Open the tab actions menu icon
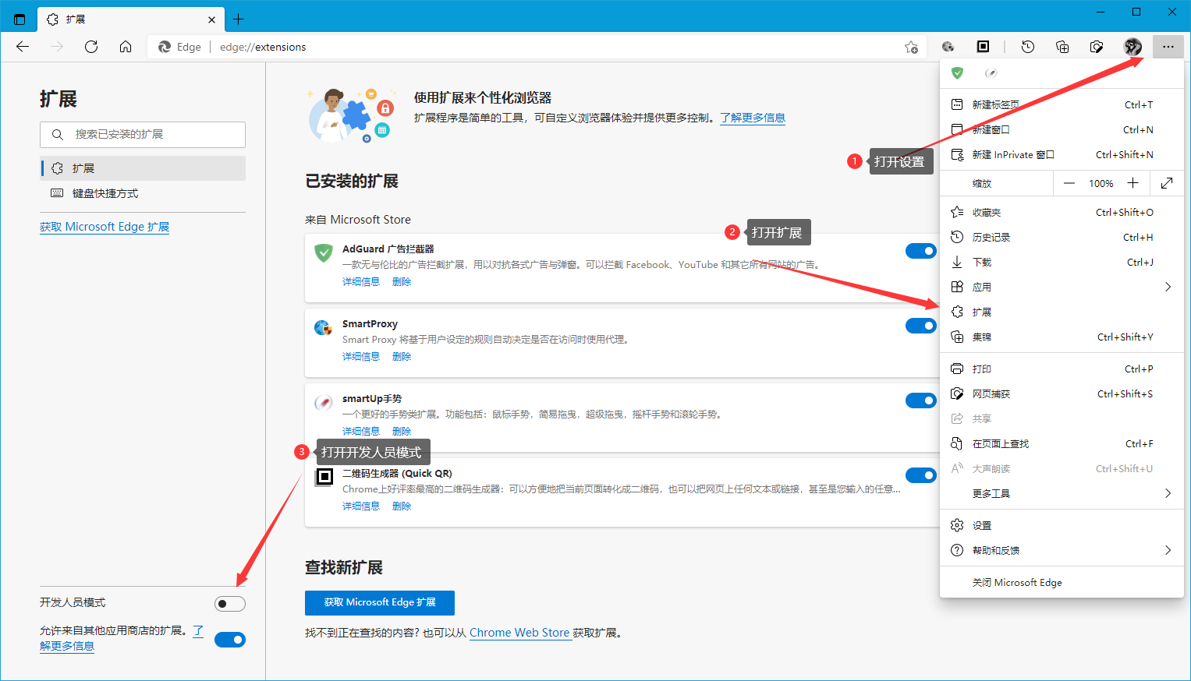This screenshot has width=1191, height=681. click(x=19, y=19)
